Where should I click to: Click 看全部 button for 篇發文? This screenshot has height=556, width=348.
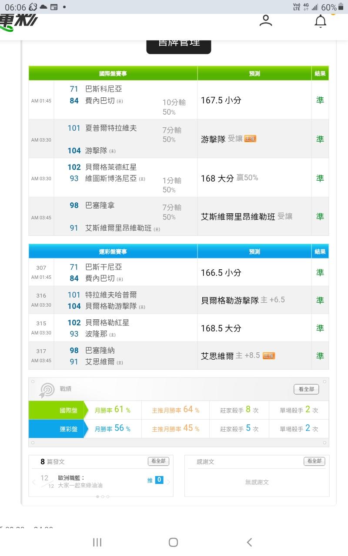158,461
